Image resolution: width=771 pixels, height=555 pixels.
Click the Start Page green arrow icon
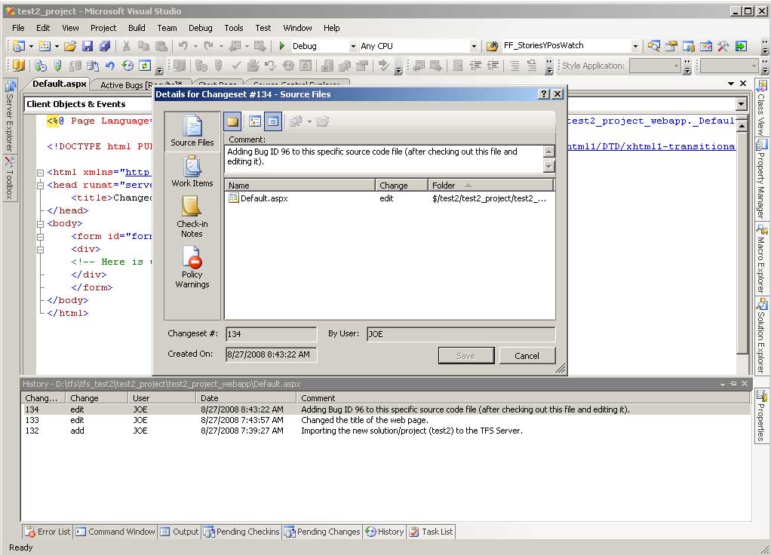click(x=741, y=46)
